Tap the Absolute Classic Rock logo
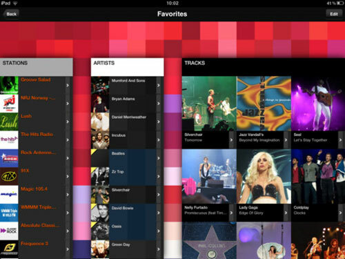The height and width of the screenshot is (259, 345). tap(9, 231)
